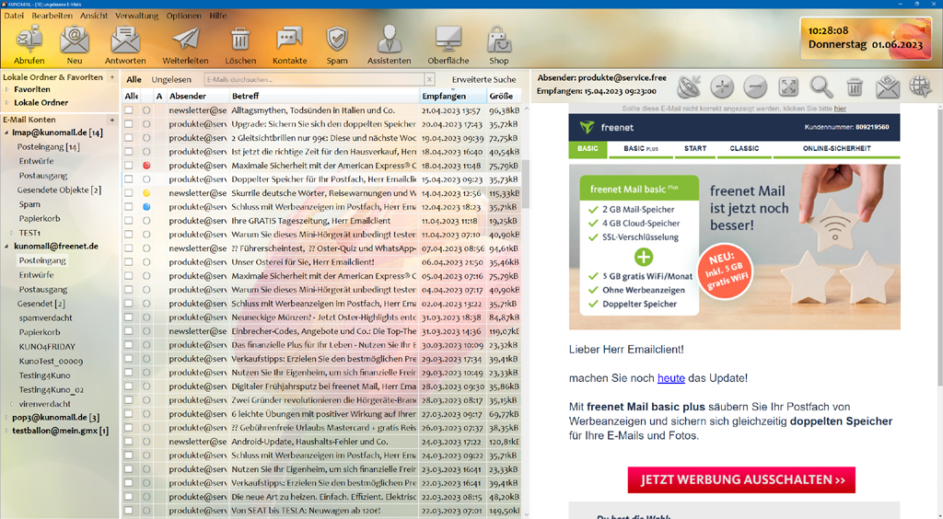The width and height of the screenshot is (943, 519).
Task: Toggle status circle of Doppelter Speicher email
Action: 146,179
